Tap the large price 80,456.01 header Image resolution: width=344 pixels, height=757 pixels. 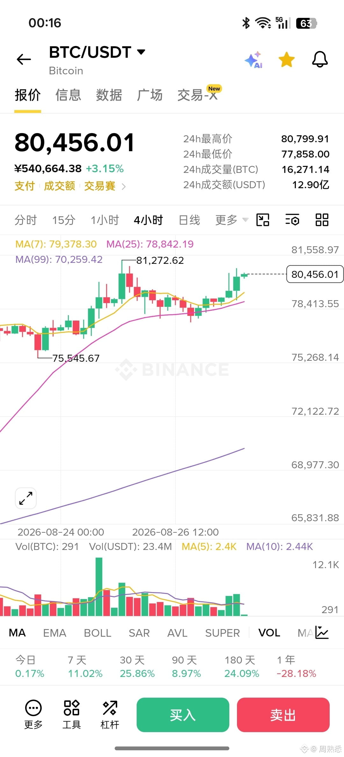coord(75,143)
